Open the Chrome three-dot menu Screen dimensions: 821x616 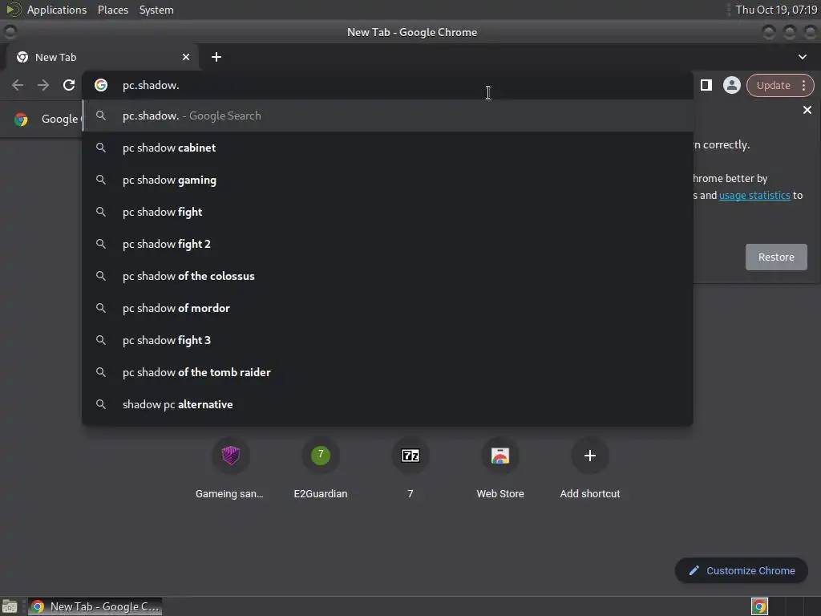(803, 85)
